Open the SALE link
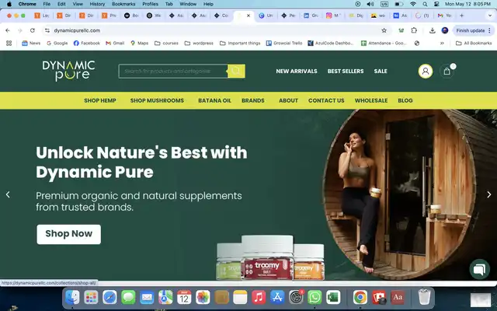Viewport: 497px width, 311px height. pyautogui.click(x=381, y=71)
